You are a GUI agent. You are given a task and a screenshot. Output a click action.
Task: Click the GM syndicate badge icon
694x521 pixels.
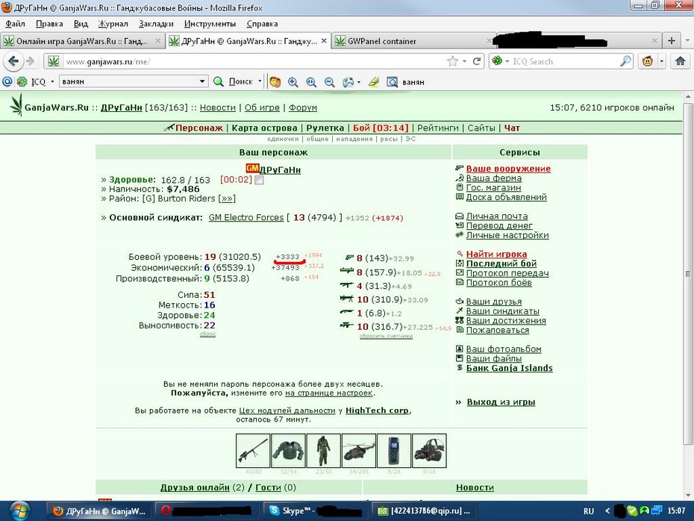click(x=252, y=169)
